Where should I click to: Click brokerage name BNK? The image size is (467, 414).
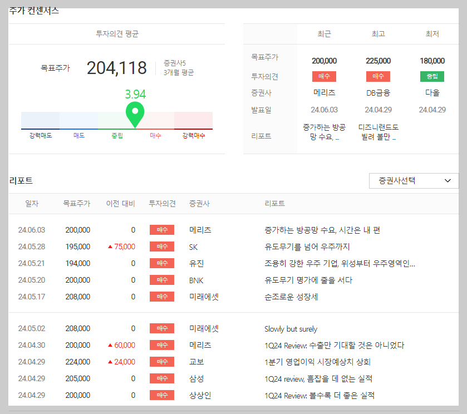pyautogui.click(x=196, y=280)
